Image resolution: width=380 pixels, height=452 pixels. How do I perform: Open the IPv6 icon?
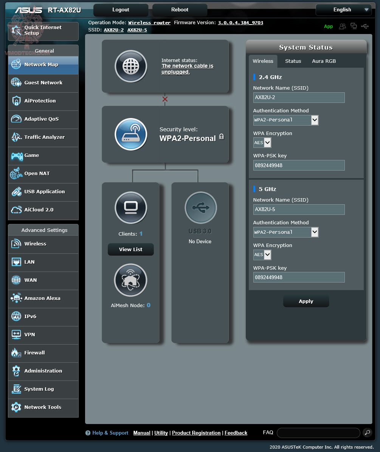16,316
